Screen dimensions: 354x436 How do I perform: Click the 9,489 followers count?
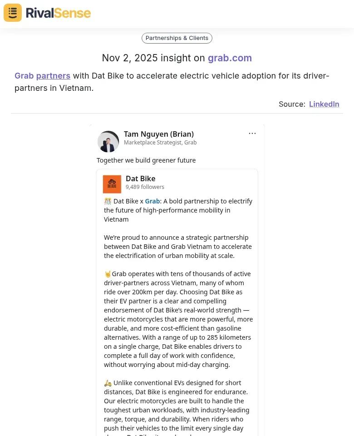pos(145,187)
